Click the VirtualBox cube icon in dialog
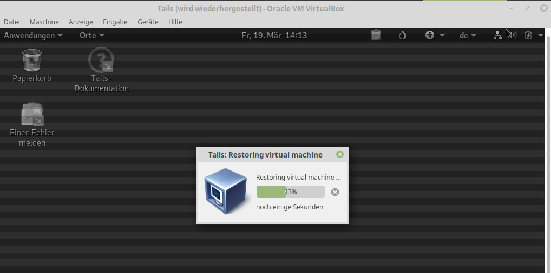This screenshot has width=551, height=273. click(225, 191)
